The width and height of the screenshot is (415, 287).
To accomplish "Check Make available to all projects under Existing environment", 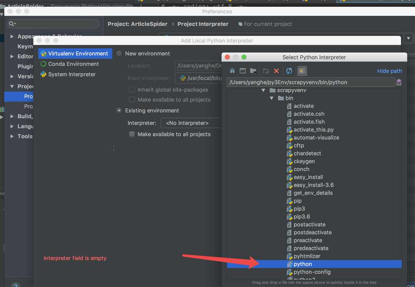I will click(132, 134).
